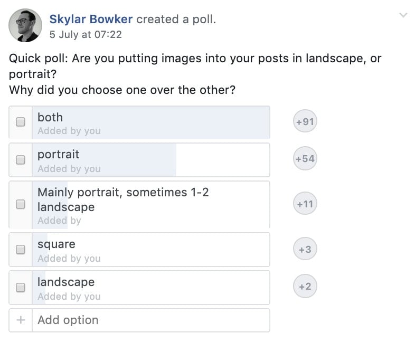
Task: Select the 'both' option row label
Action: (x=50, y=118)
